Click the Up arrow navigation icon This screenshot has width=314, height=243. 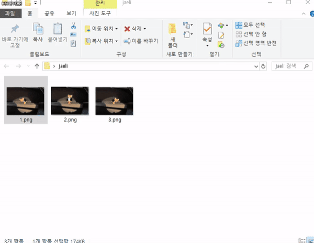[x=37, y=66]
